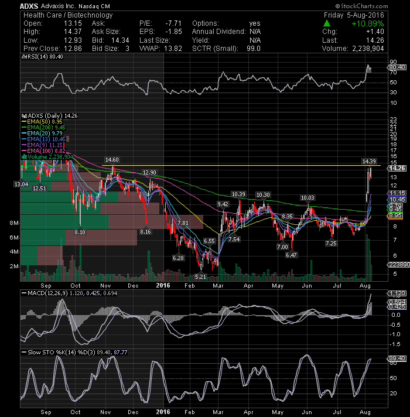Click the MACD 1.120 axis value tag
The height and width of the screenshot is (417, 410).
point(397,293)
